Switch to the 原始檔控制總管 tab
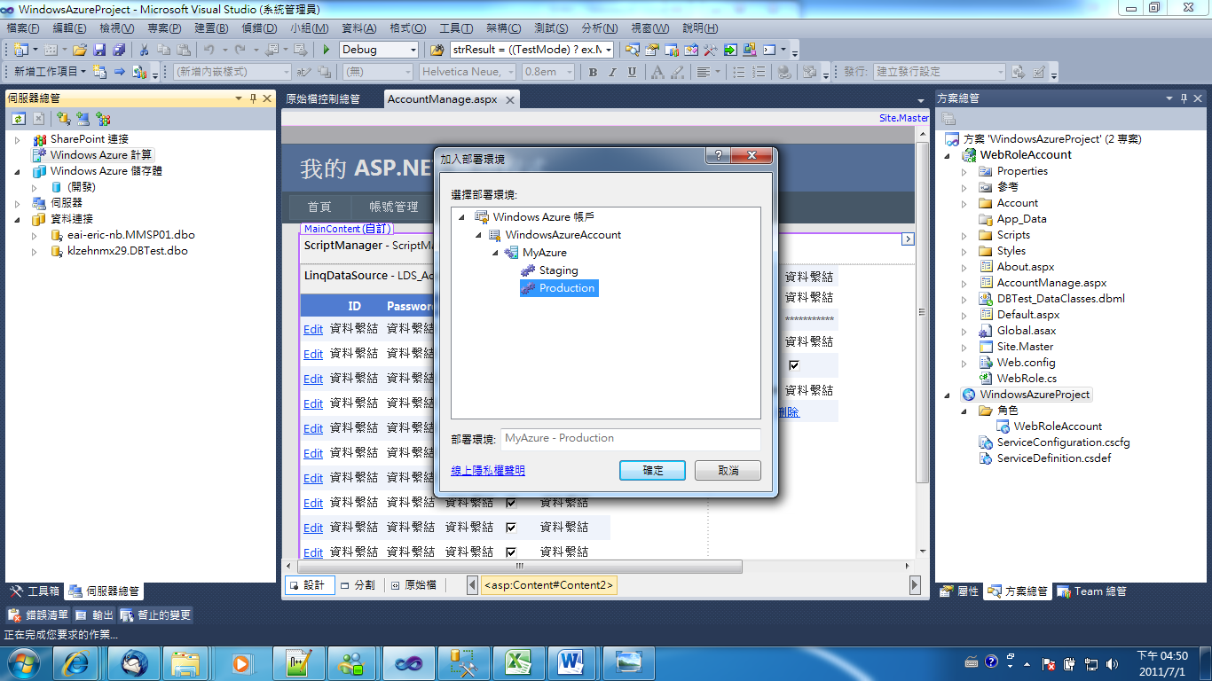Screen dimensions: 1212x681 (x=323, y=99)
